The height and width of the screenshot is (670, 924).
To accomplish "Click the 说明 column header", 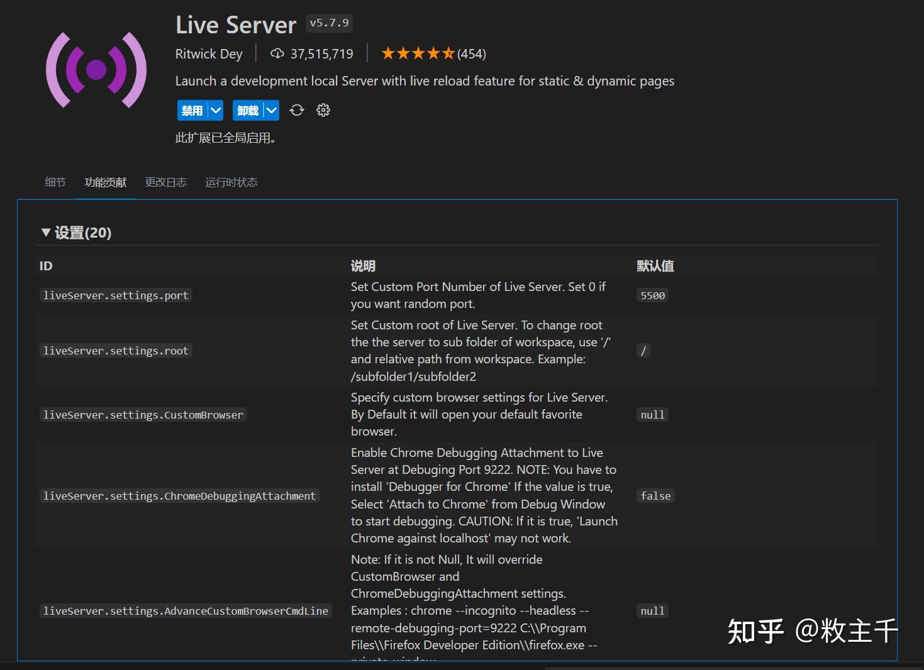I will pos(363,266).
